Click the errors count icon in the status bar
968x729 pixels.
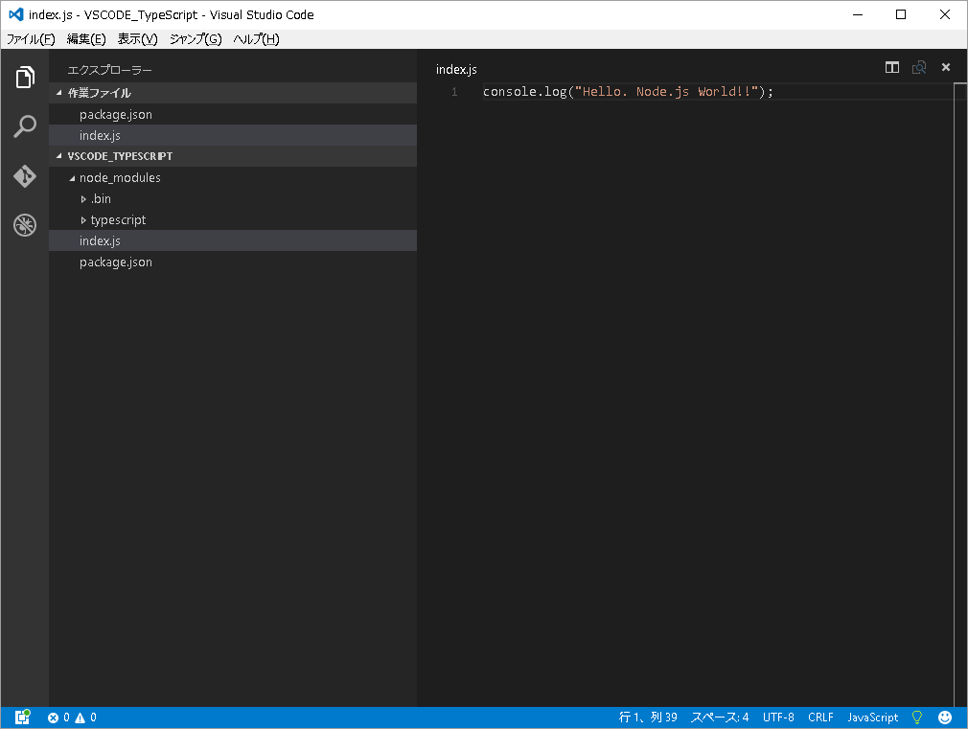pyautogui.click(x=53, y=718)
